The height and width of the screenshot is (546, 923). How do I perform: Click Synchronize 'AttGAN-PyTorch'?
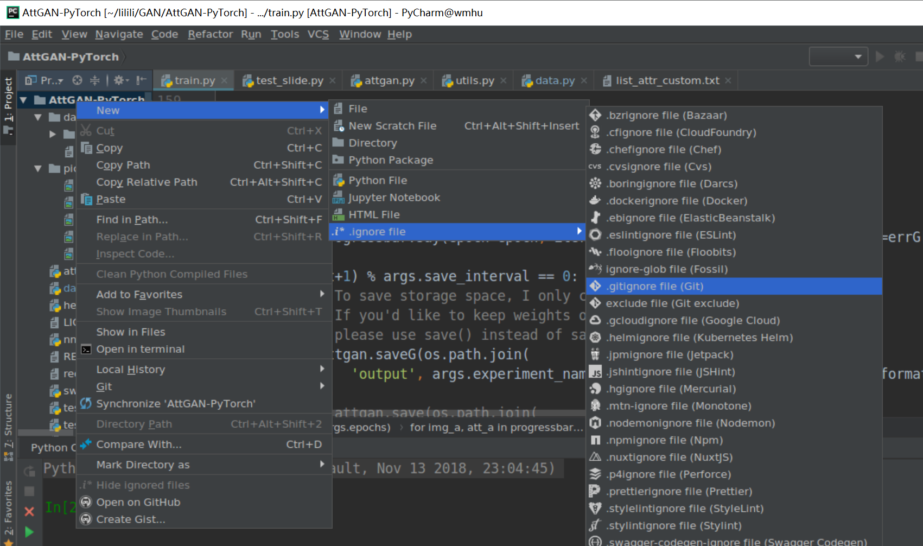point(203,404)
